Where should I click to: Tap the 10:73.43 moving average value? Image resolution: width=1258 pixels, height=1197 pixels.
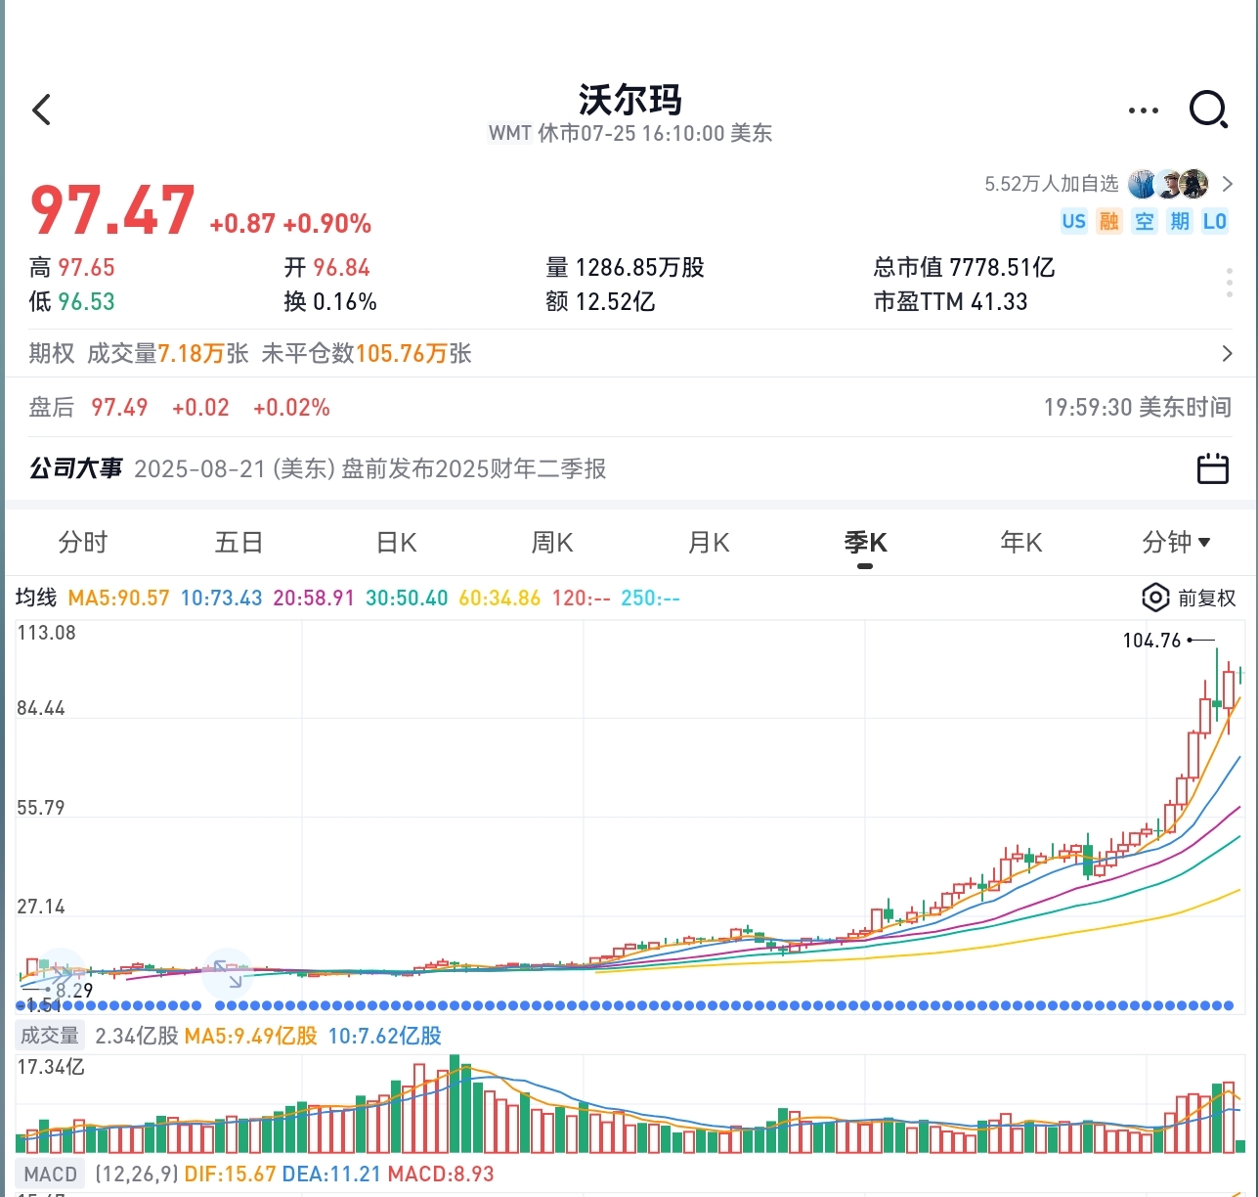[222, 598]
